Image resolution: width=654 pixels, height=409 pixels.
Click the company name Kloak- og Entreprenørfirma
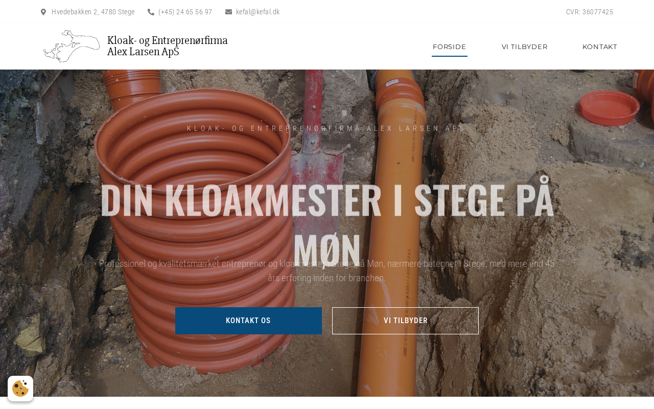coord(168,40)
